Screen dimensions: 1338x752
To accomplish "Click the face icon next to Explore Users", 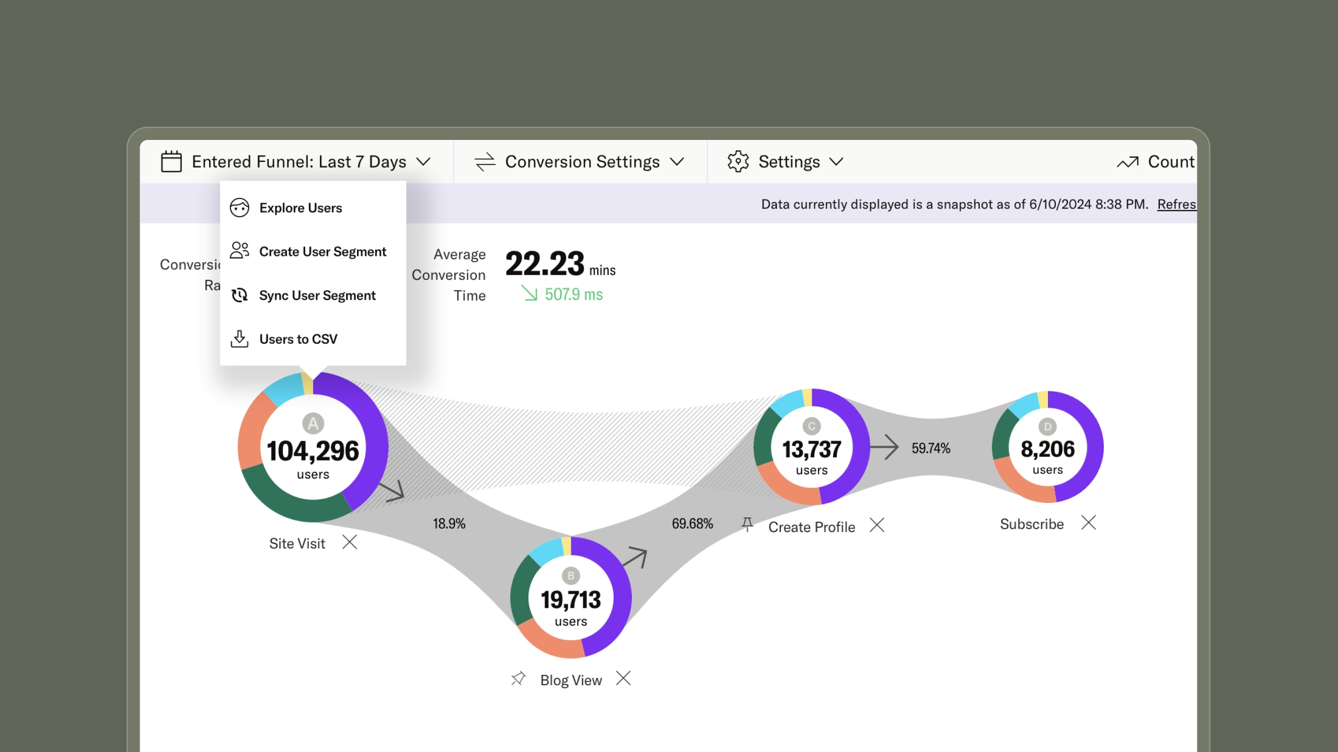I will tap(240, 207).
